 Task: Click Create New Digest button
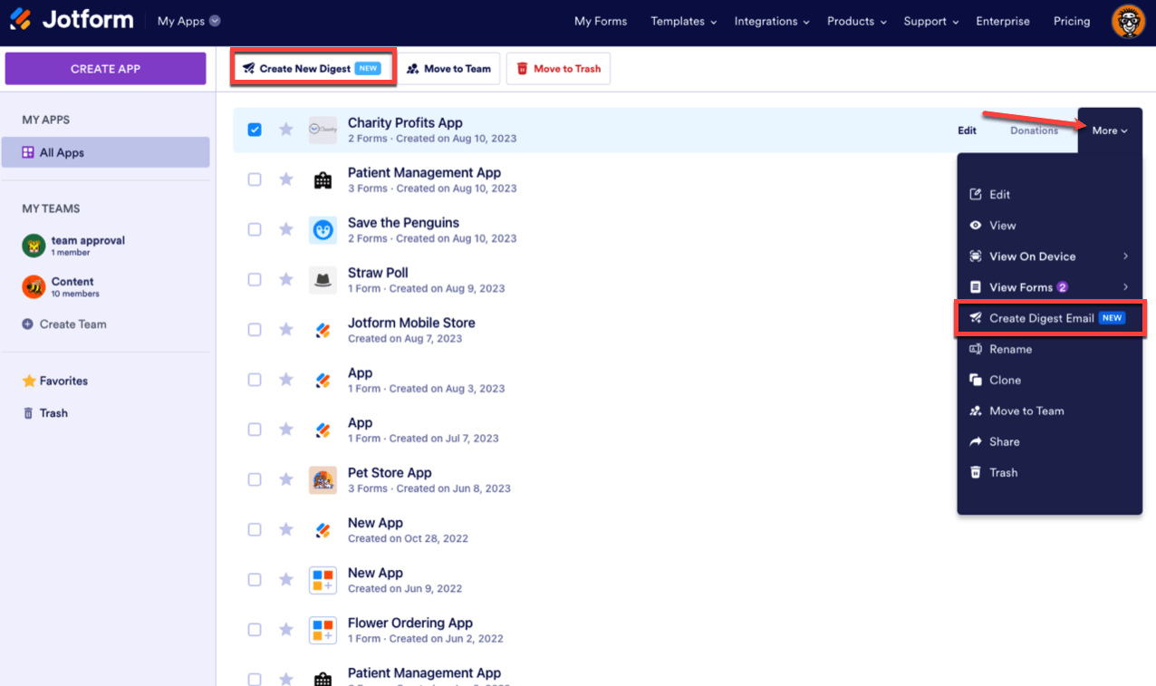coord(313,69)
